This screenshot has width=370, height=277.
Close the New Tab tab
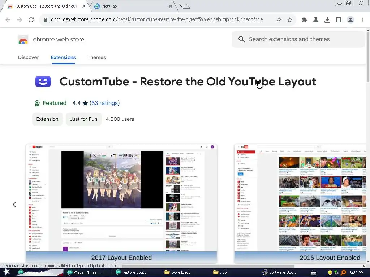(x=171, y=6)
